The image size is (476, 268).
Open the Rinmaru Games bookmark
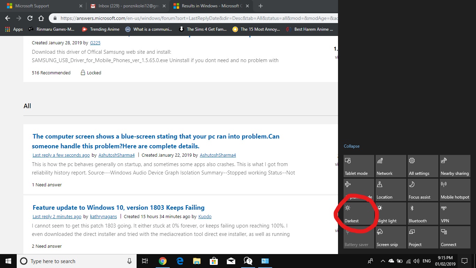point(51,29)
